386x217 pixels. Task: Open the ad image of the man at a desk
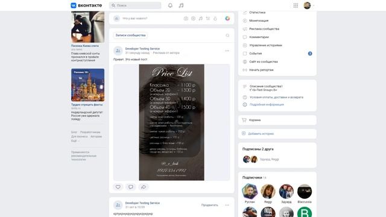click(87, 27)
